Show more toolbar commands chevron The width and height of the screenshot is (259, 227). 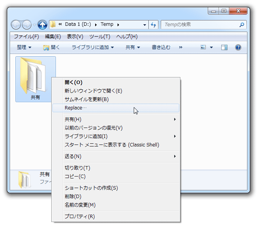180,47
